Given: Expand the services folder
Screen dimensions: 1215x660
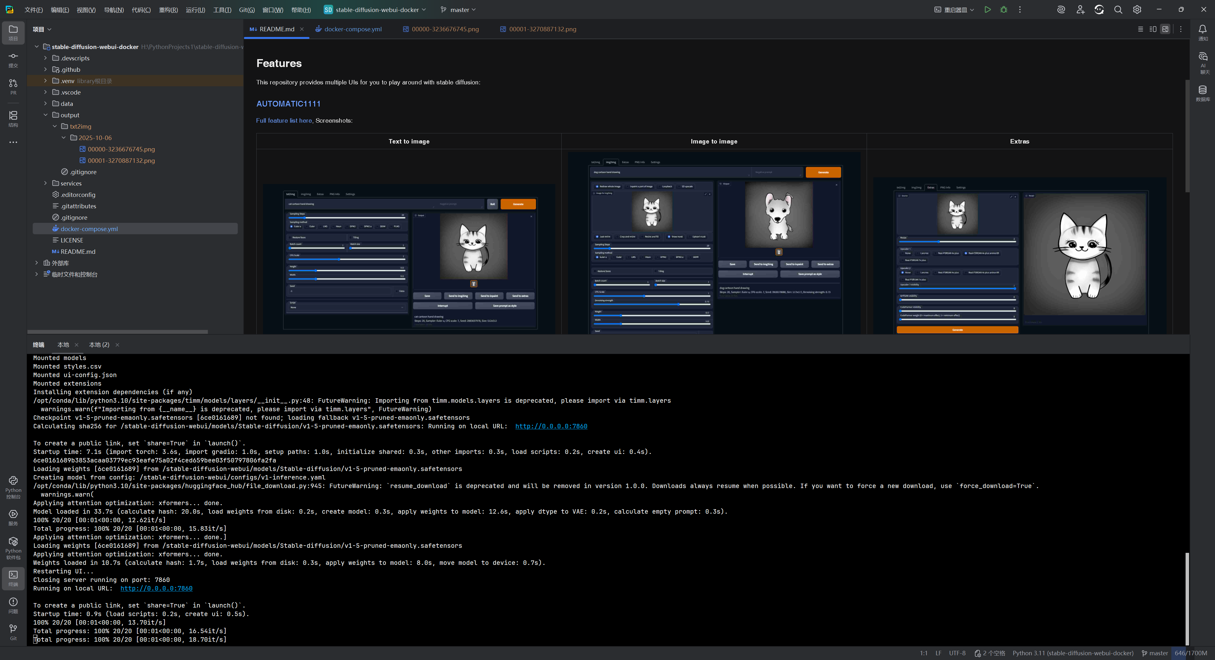Looking at the screenshot, I should coord(45,183).
